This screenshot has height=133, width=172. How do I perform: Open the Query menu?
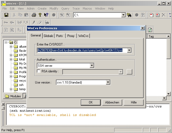pyautogui.click(x=65, y=9)
